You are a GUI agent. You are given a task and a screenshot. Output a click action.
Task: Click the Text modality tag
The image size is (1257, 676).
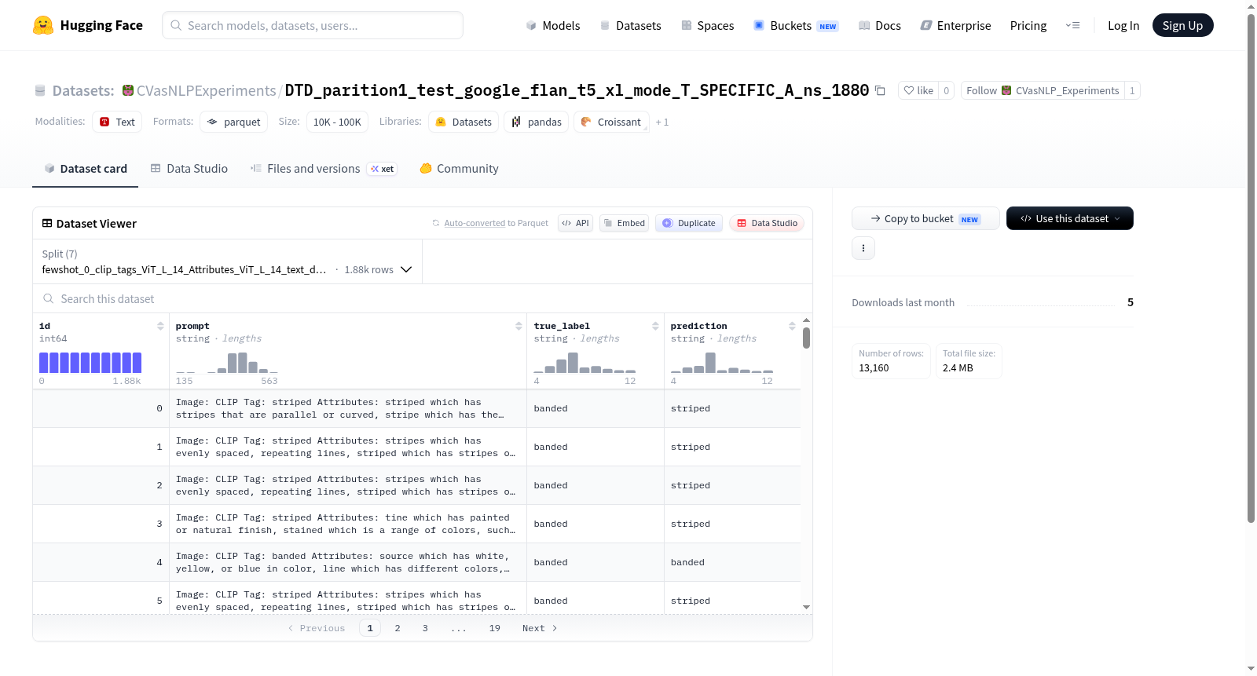click(117, 122)
